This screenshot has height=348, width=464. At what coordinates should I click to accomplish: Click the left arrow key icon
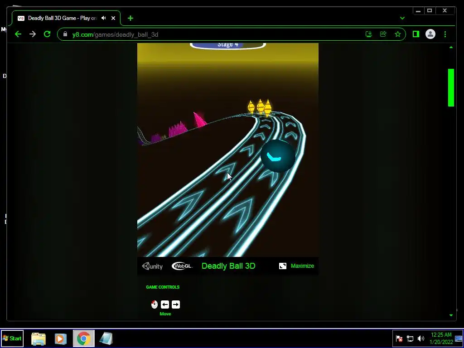point(165,304)
